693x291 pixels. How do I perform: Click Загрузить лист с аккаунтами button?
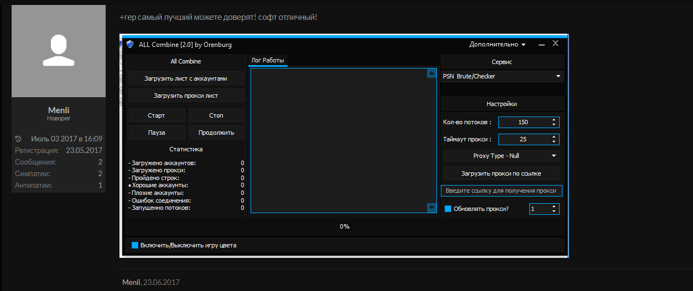pyautogui.click(x=186, y=78)
